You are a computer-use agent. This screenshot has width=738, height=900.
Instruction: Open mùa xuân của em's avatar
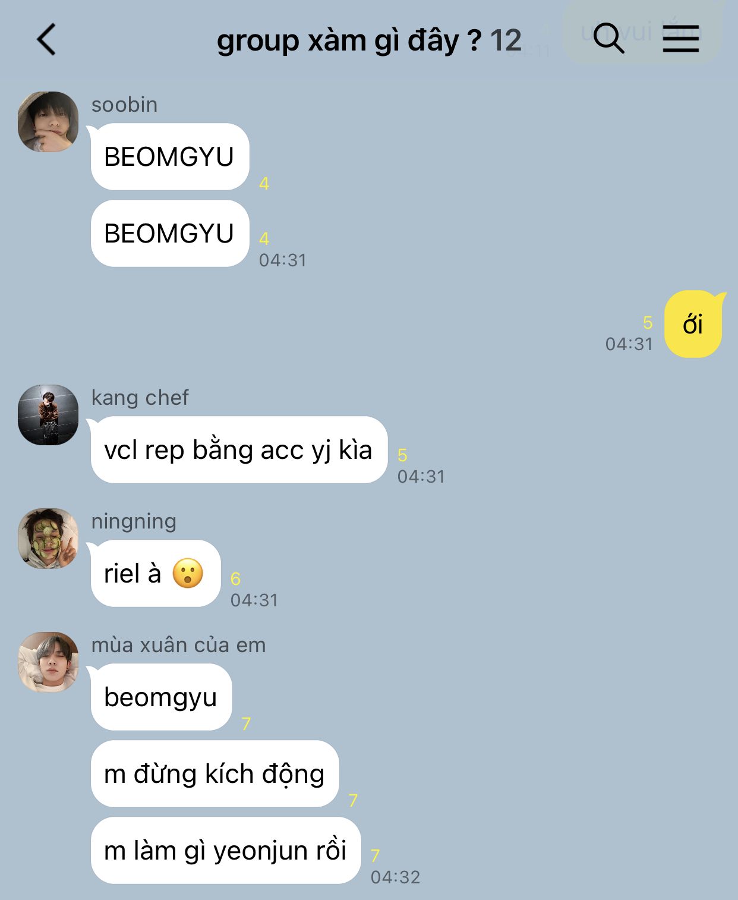[48, 662]
